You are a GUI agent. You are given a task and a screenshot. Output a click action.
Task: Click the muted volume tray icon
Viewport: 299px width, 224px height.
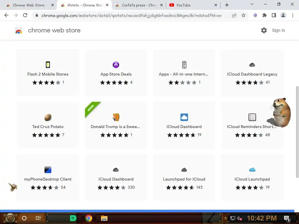(240, 218)
